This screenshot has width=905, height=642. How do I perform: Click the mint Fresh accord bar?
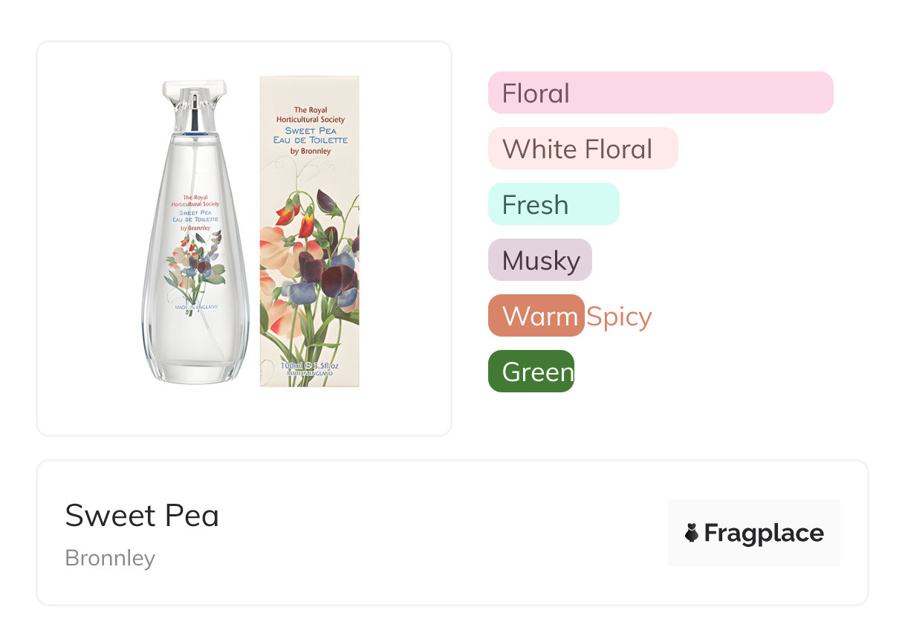(553, 204)
